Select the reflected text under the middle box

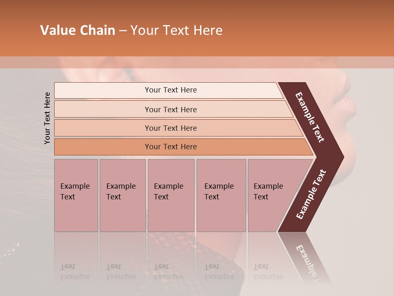coord(169,271)
